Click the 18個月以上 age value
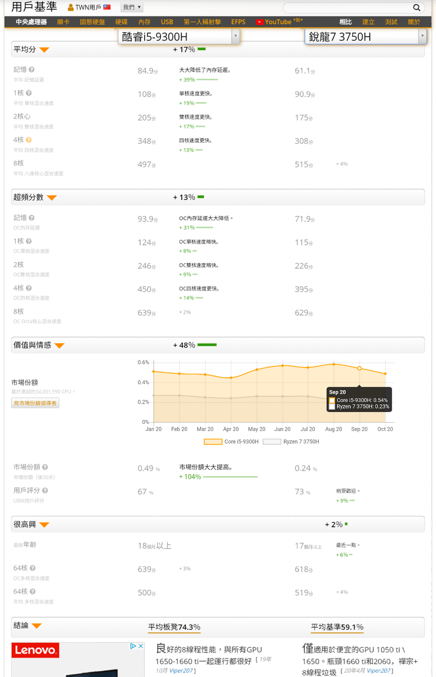This screenshot has width=436, height=677. click(154, 545)
